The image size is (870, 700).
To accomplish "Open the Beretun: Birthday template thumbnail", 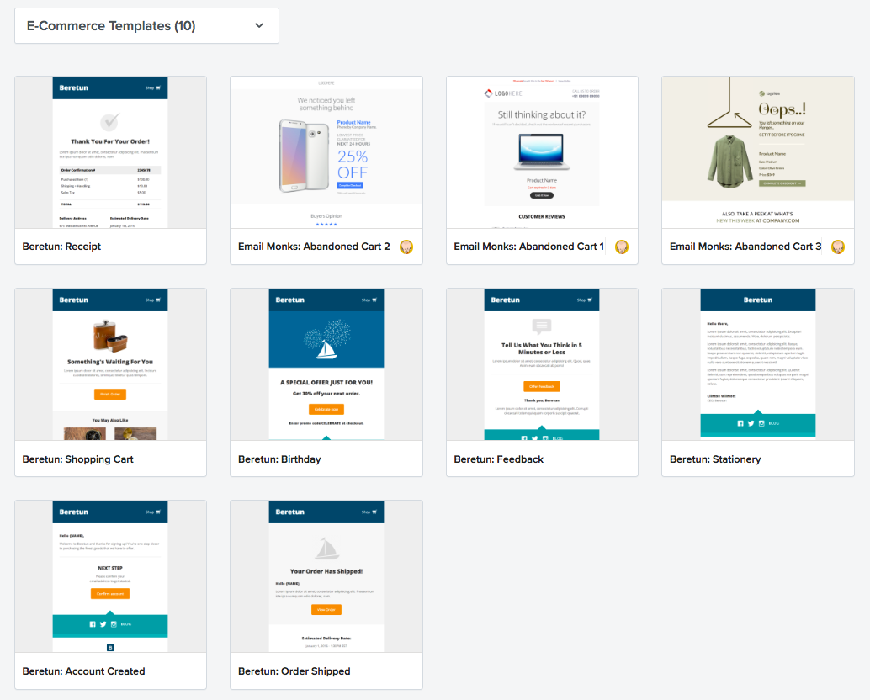I will coord(326,363).
